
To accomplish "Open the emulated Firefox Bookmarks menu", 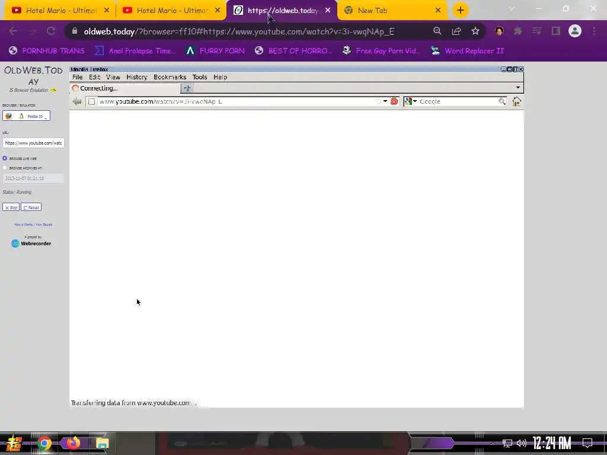I will click(170, 77).
